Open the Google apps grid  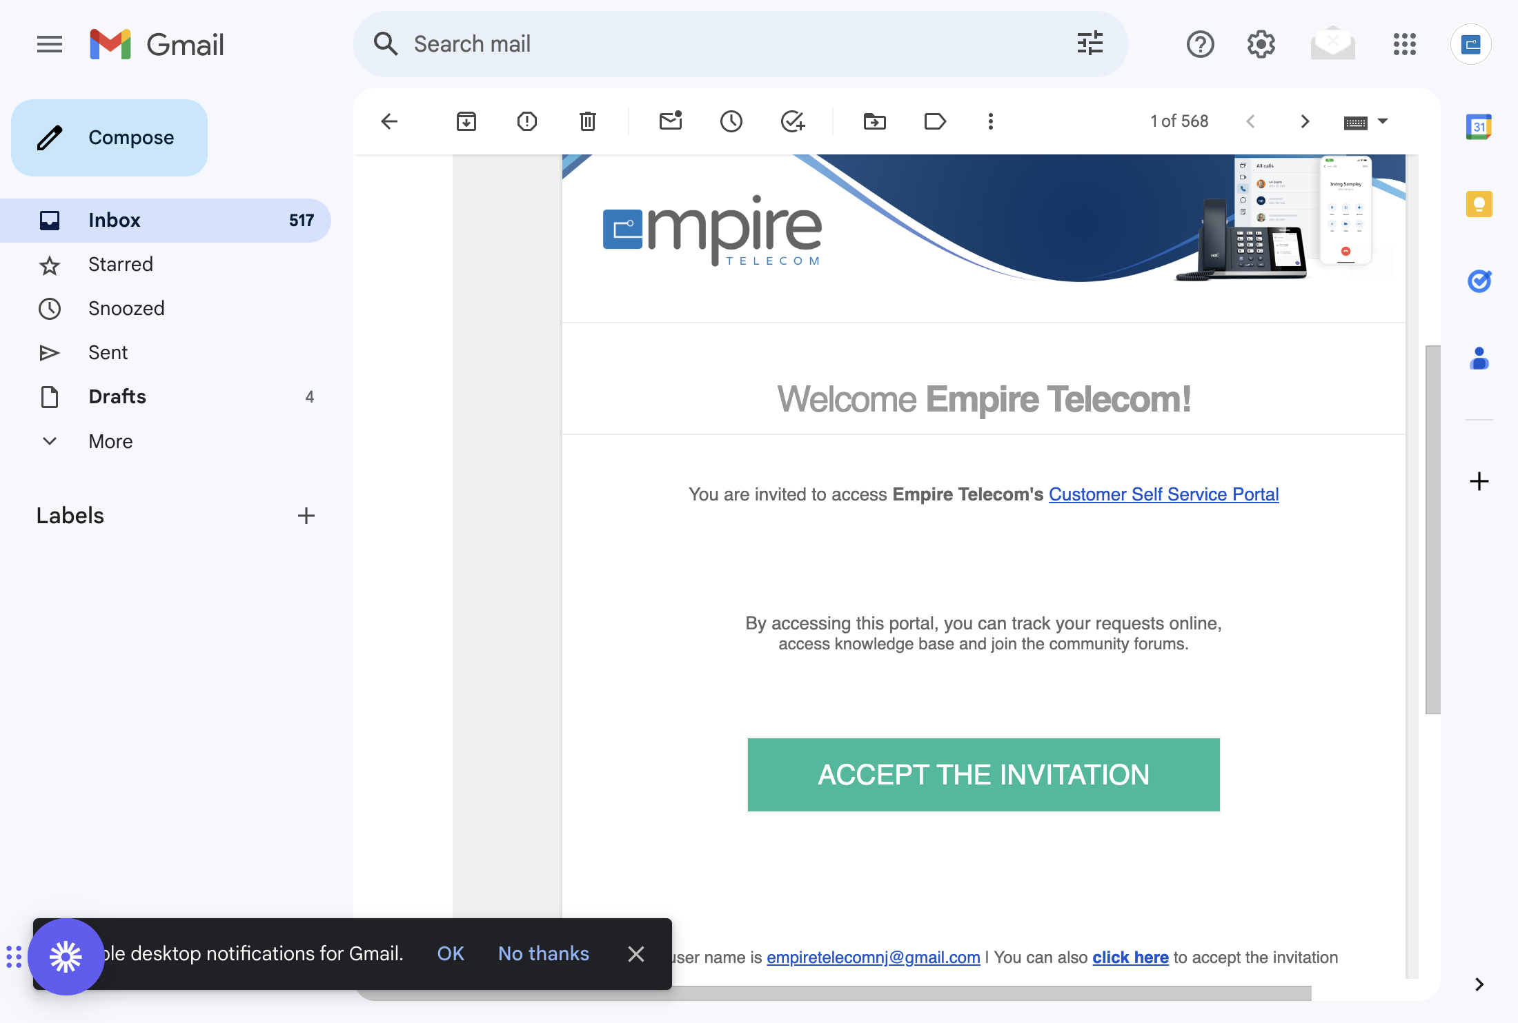tap(1405, 44)
